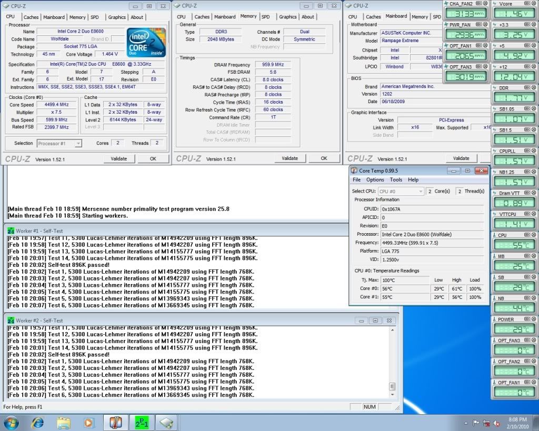539x431 pixels.
Task: Open Windows Media Player from taskbar
Action: [x=88, y=423]
